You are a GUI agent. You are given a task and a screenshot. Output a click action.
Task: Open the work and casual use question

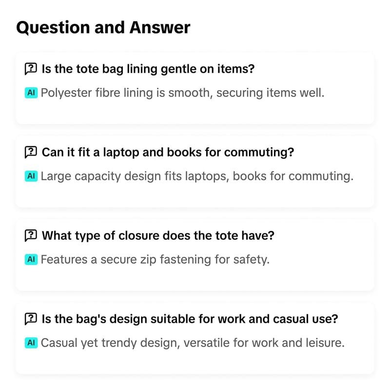click(190, 319)
